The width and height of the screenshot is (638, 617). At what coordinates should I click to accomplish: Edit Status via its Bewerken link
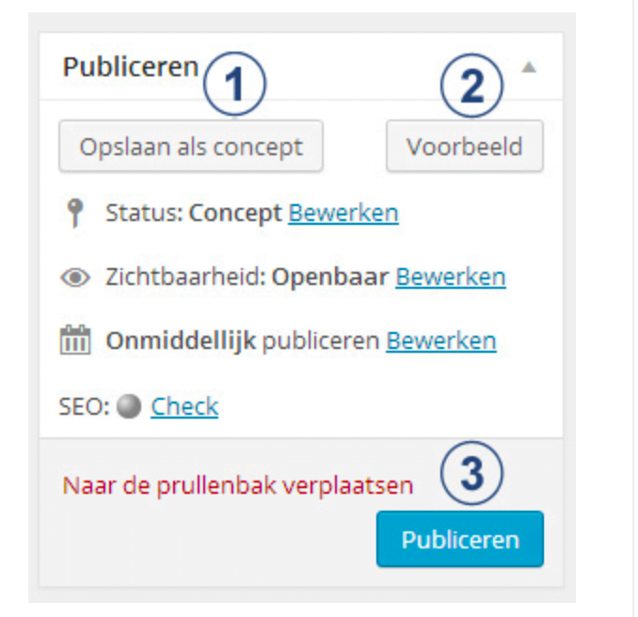coord(343,214)
